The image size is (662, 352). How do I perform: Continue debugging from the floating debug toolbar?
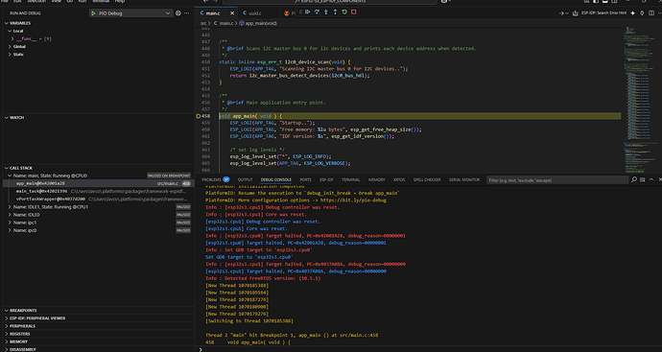click(308, 12)
